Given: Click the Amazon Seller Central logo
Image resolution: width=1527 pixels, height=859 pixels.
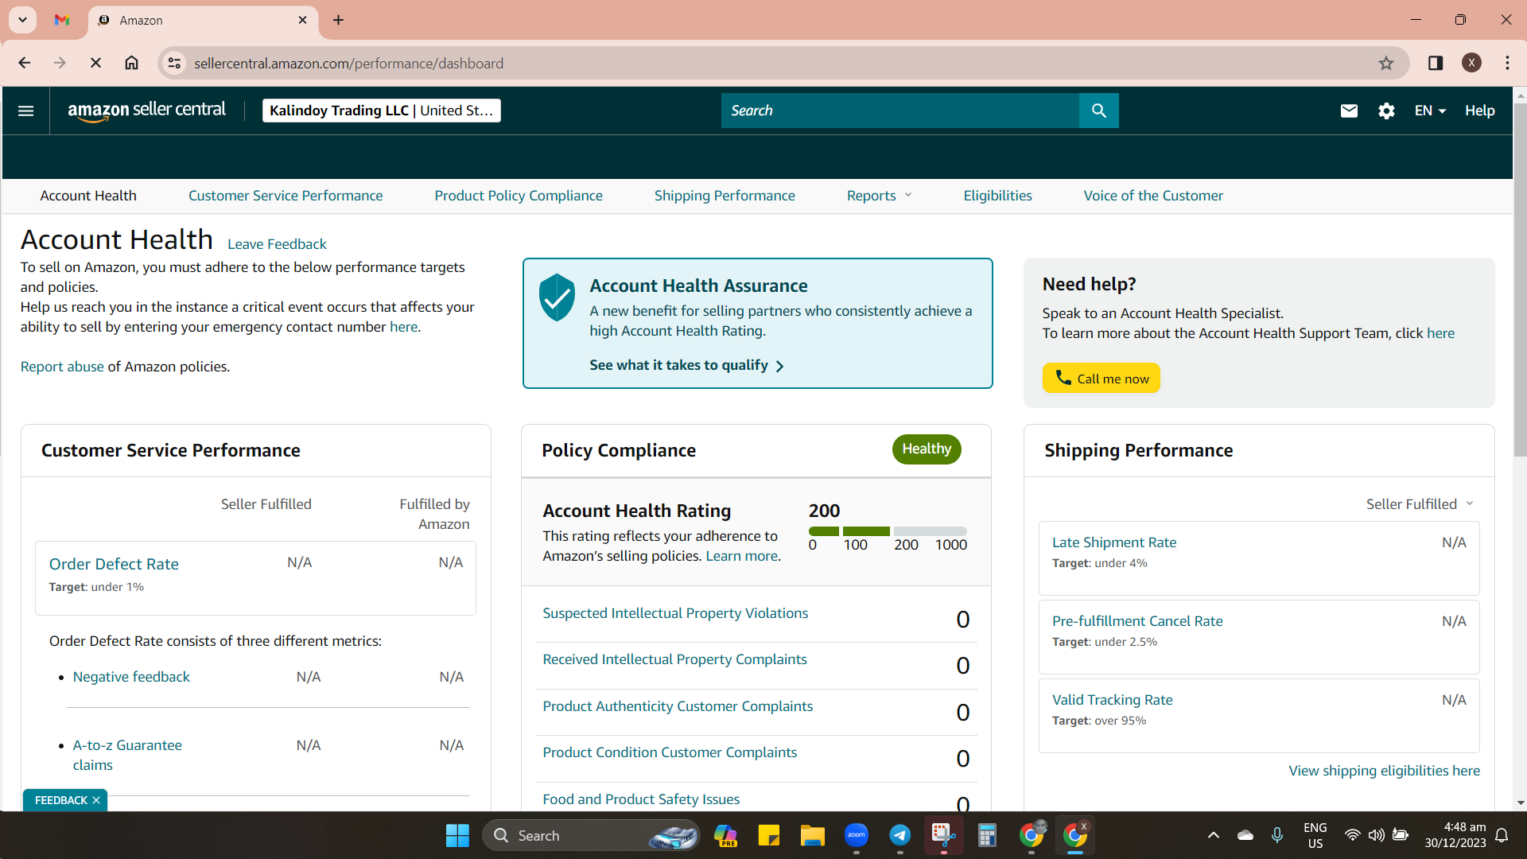Looking at the screenshot, I should point(146,111).
